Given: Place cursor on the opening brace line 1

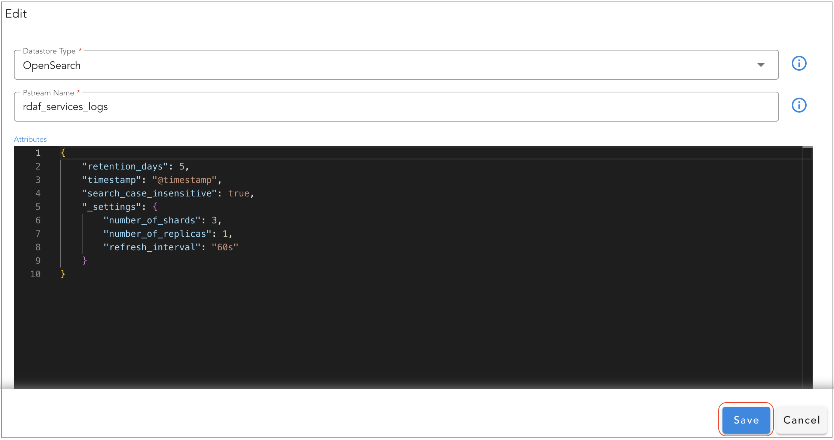Looking at the screenshot, I should click(x=63, y=153).
